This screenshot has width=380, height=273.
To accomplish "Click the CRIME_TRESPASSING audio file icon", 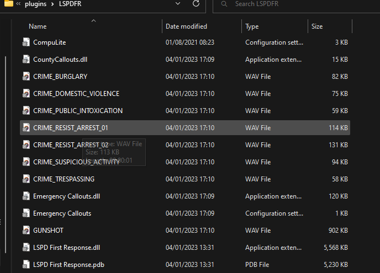I will point(26,179).
